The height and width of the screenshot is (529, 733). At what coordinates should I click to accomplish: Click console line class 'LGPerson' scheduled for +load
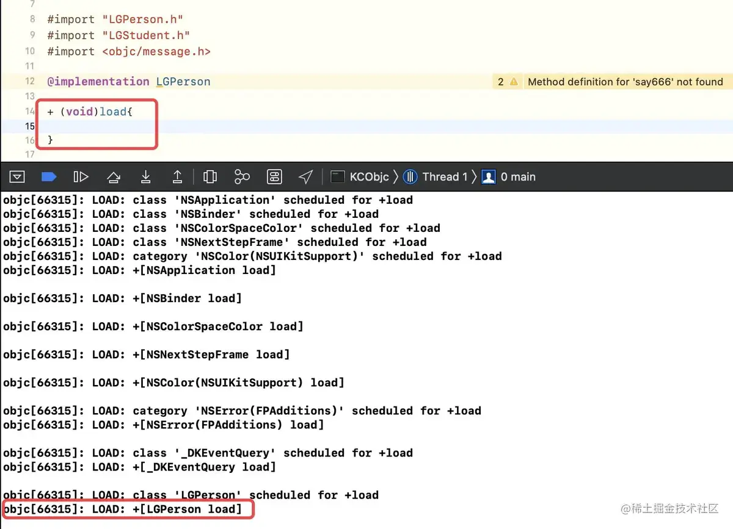point(191,494)
